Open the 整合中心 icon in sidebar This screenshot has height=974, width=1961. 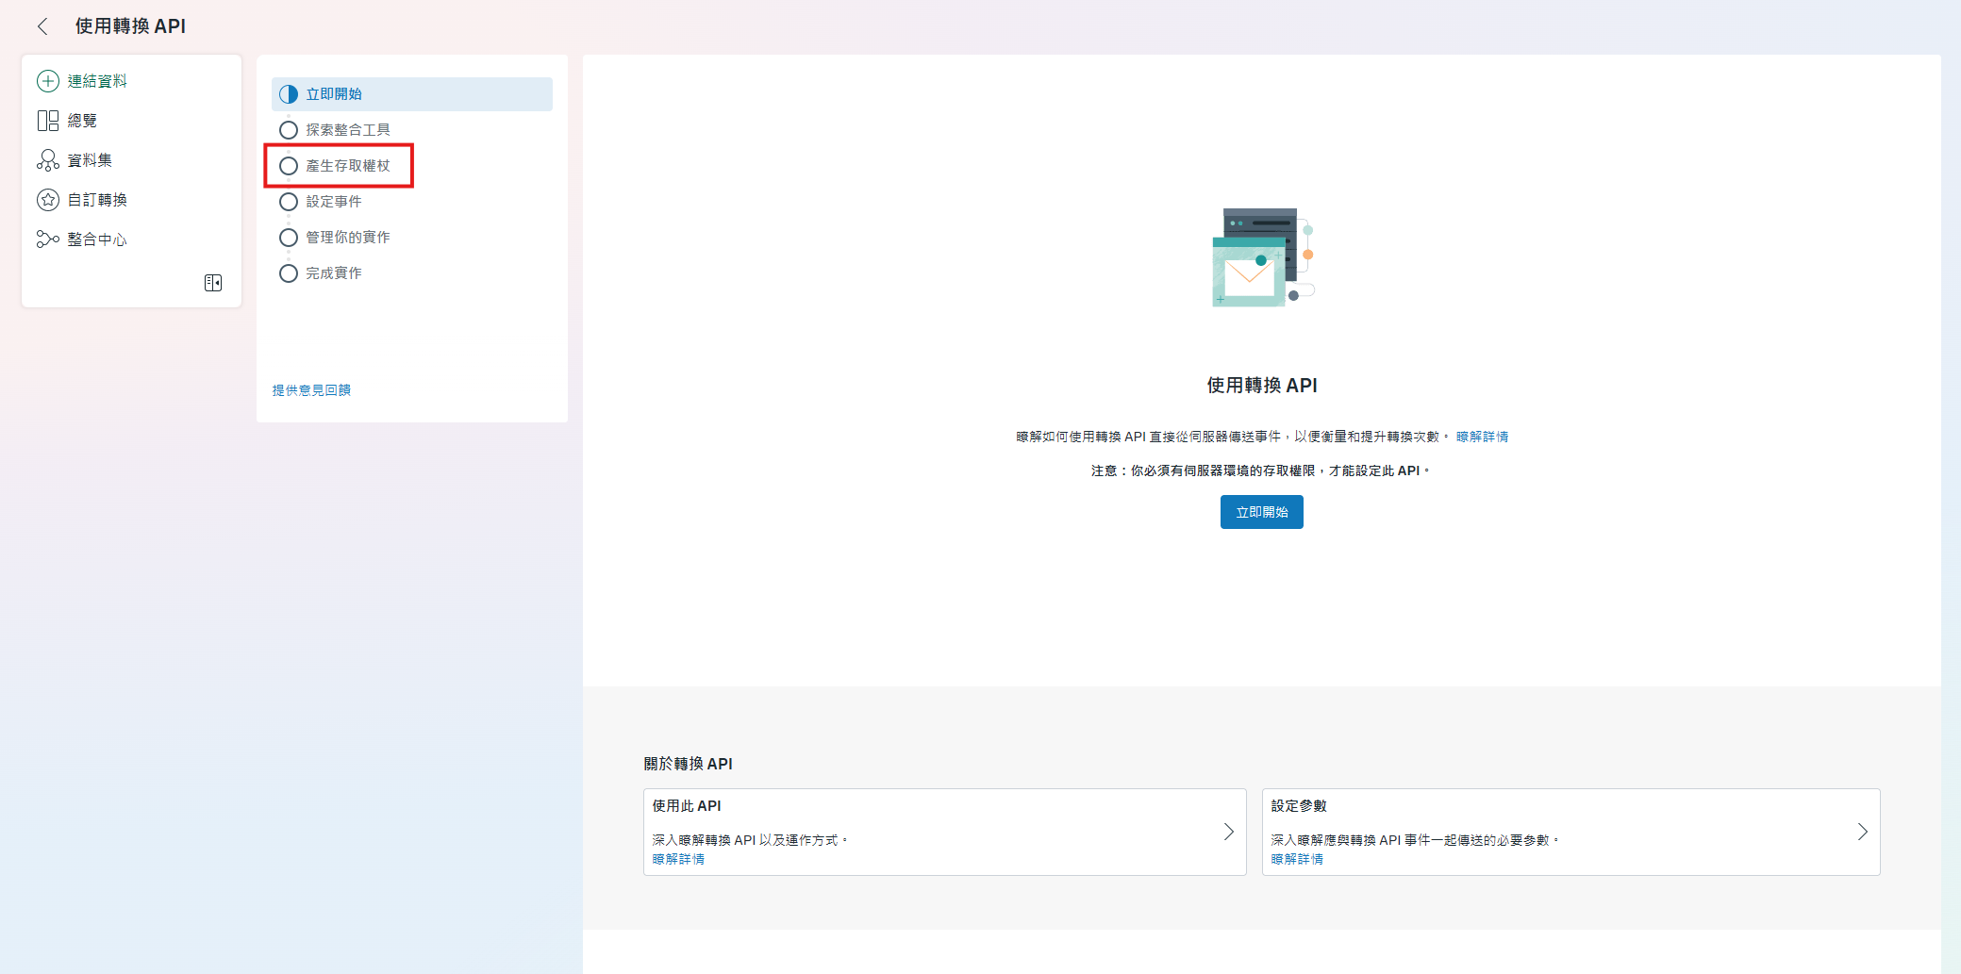pos(48,239)
